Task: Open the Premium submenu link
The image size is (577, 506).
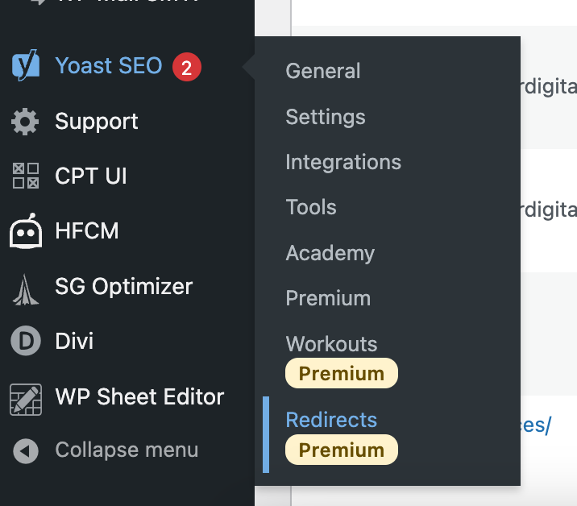Action: (x=328, y=298)
